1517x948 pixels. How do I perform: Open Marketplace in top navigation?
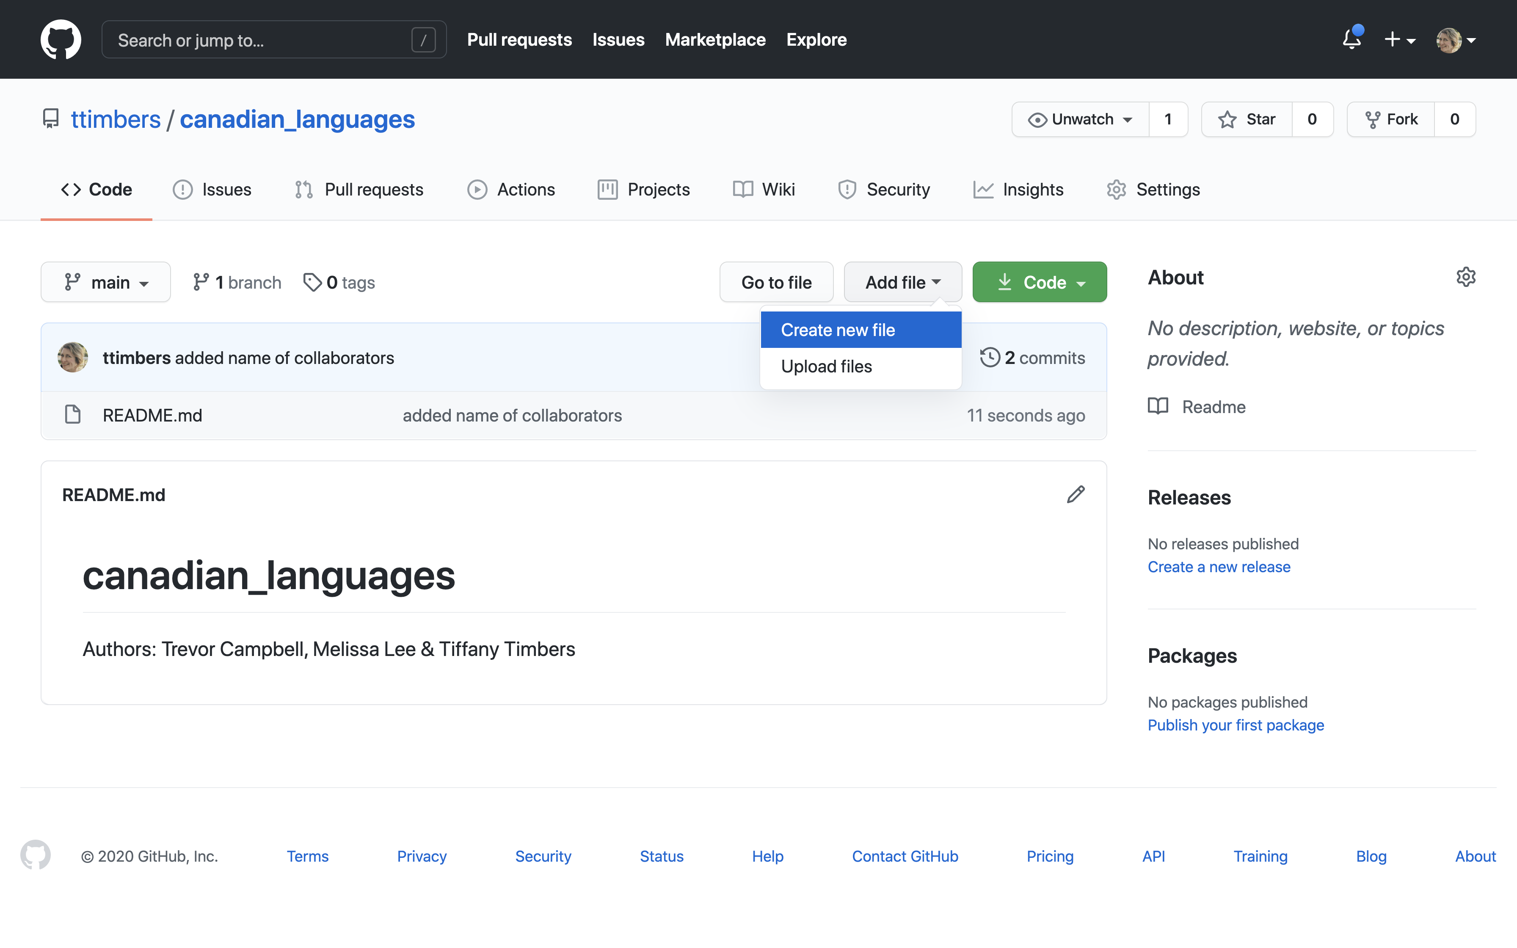[715, 39]
